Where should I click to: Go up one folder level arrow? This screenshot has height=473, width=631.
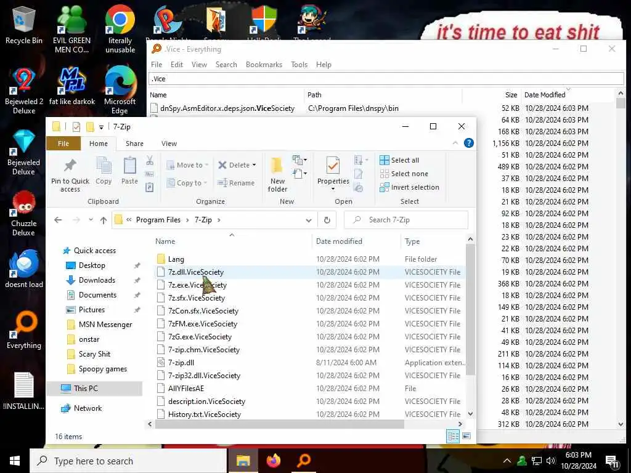(x=104, y=220)
